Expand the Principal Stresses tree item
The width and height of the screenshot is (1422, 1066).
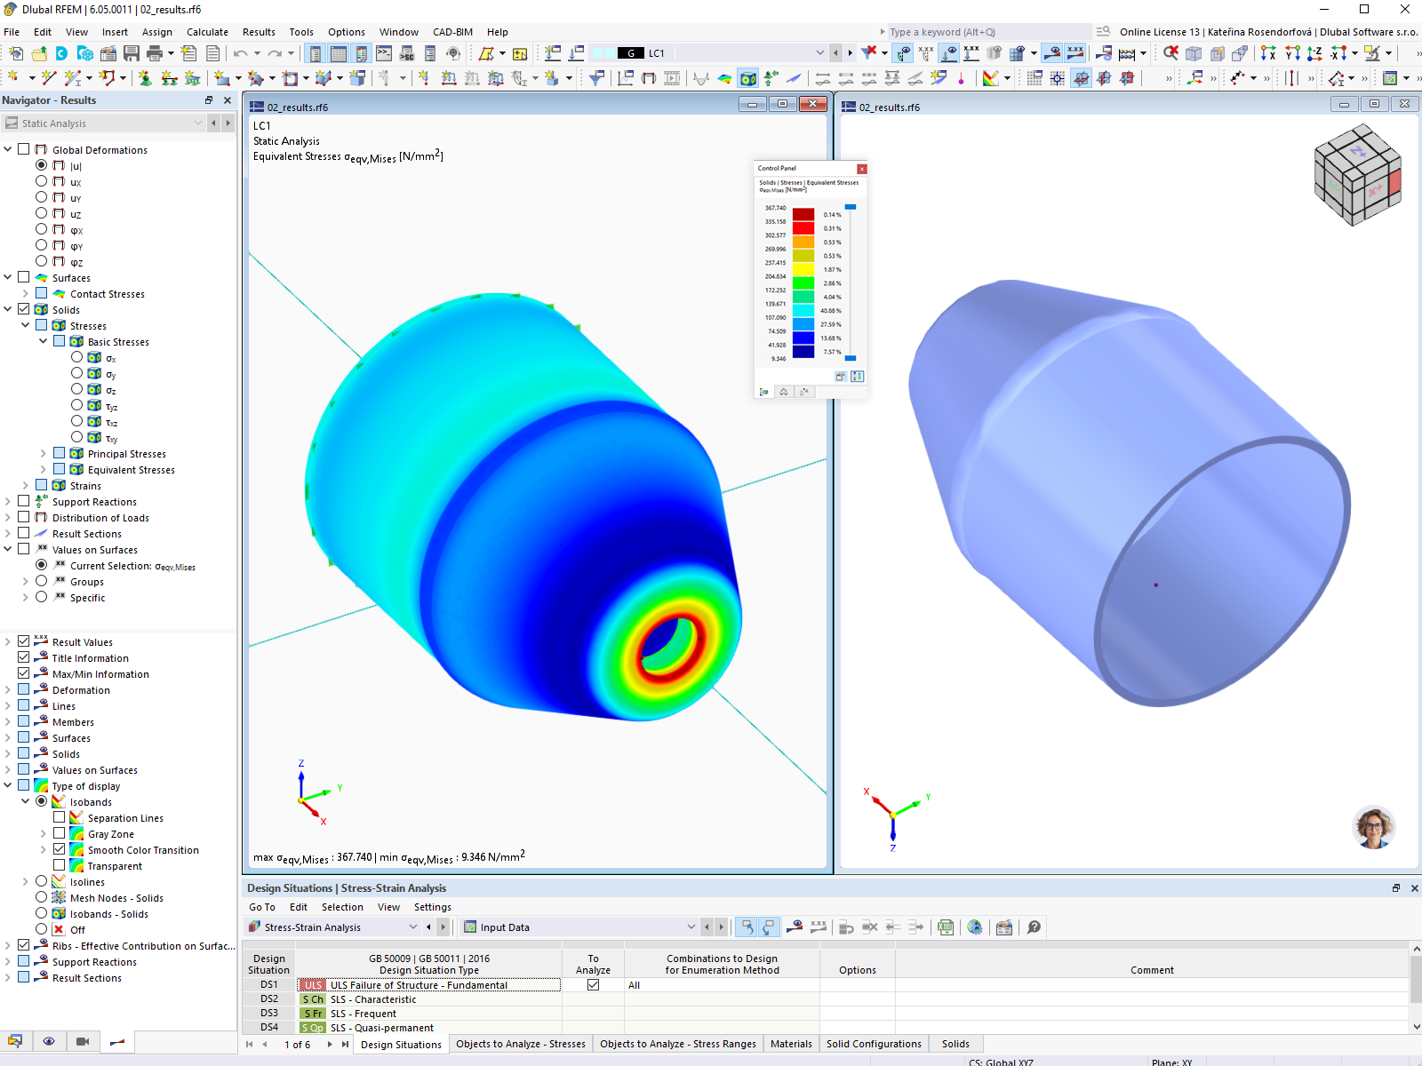pos(42,453)
